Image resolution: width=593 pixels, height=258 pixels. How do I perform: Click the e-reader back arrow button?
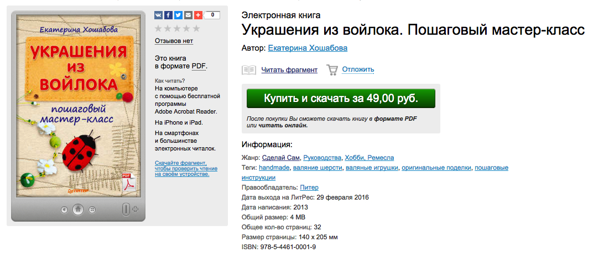click(64, 209)
